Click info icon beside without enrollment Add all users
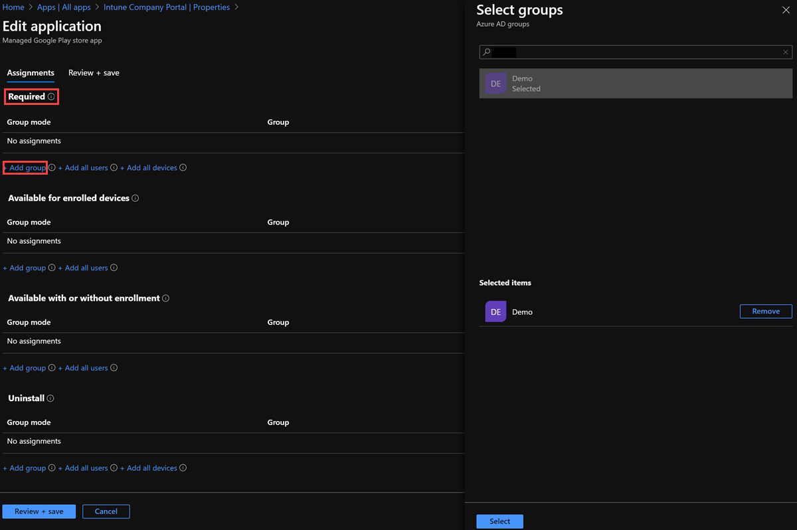 (x=114, y=368)
